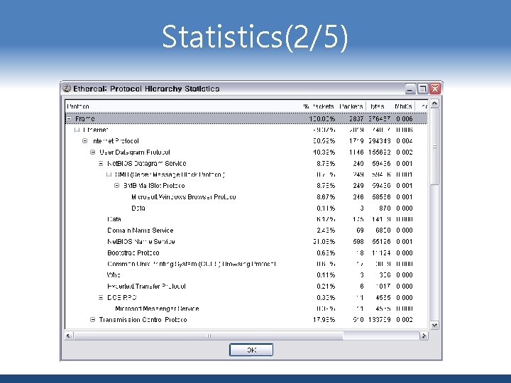Collapse the NetBIOS Datagram Service node
The image size is (511, 383).
coord(101,164)
